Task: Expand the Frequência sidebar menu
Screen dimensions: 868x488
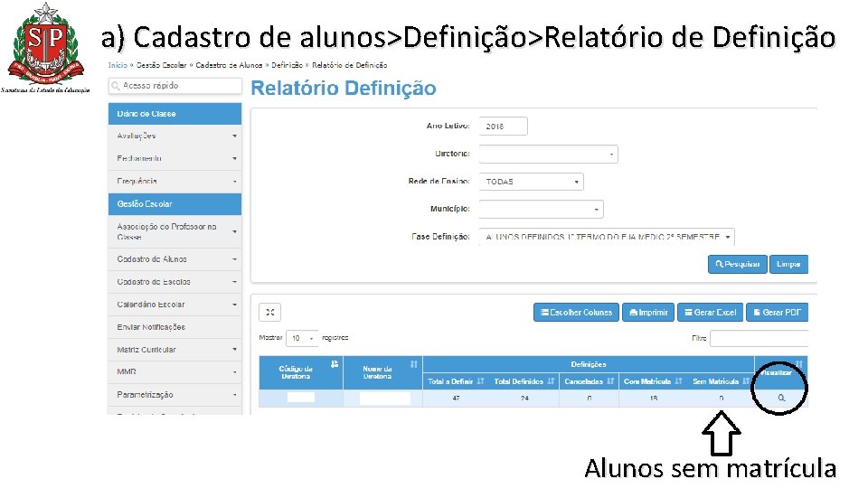Action: [175, 181]
